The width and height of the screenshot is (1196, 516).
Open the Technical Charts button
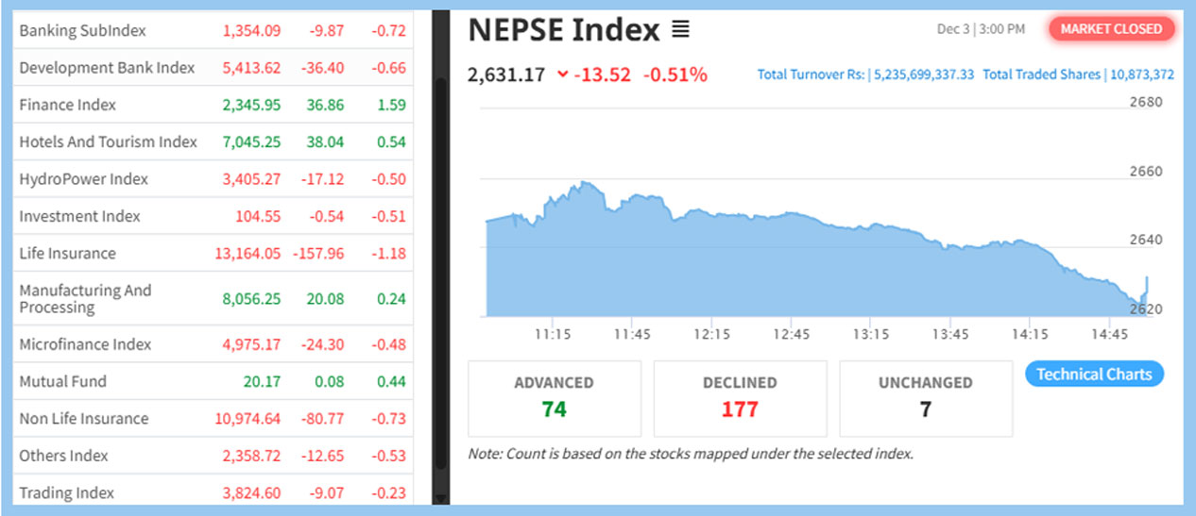coord(1094,375)
